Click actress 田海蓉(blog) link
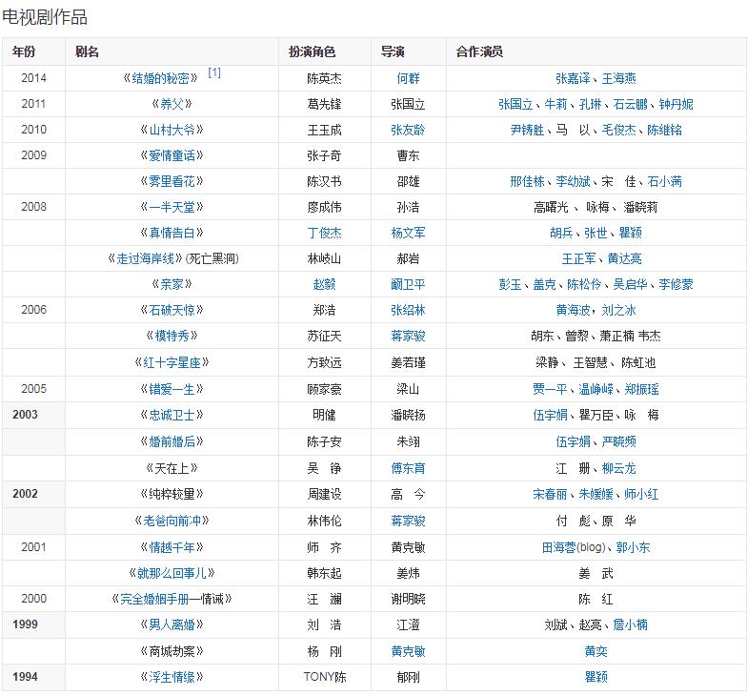The width and height of the screenshot is (747, 696). pyautogui.click(x=573, y=547)
